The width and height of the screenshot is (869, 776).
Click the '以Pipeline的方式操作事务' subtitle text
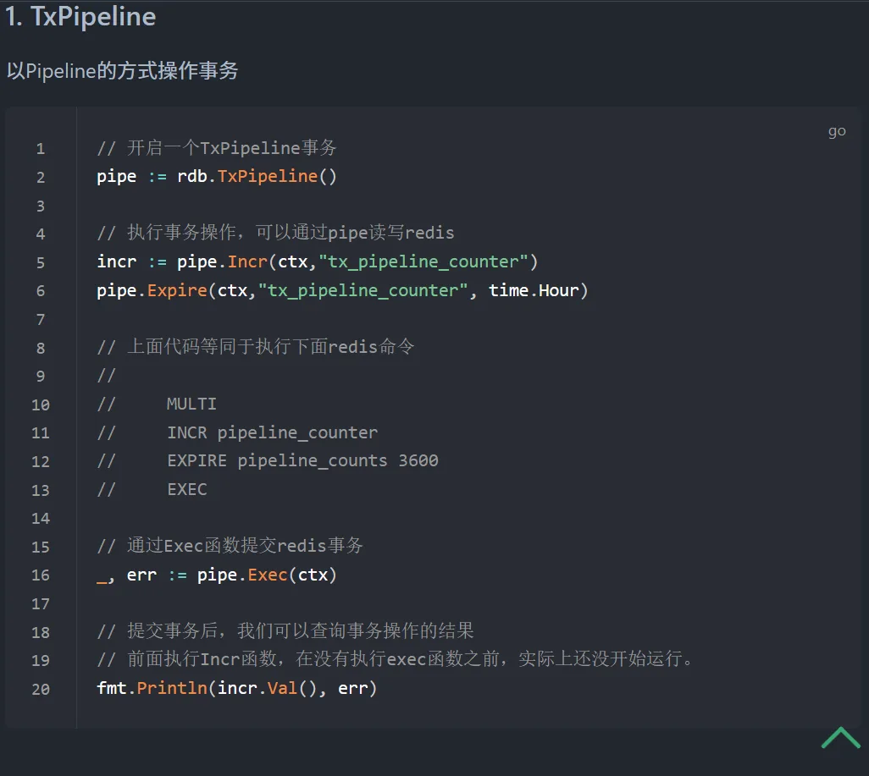tap(123, 71)
